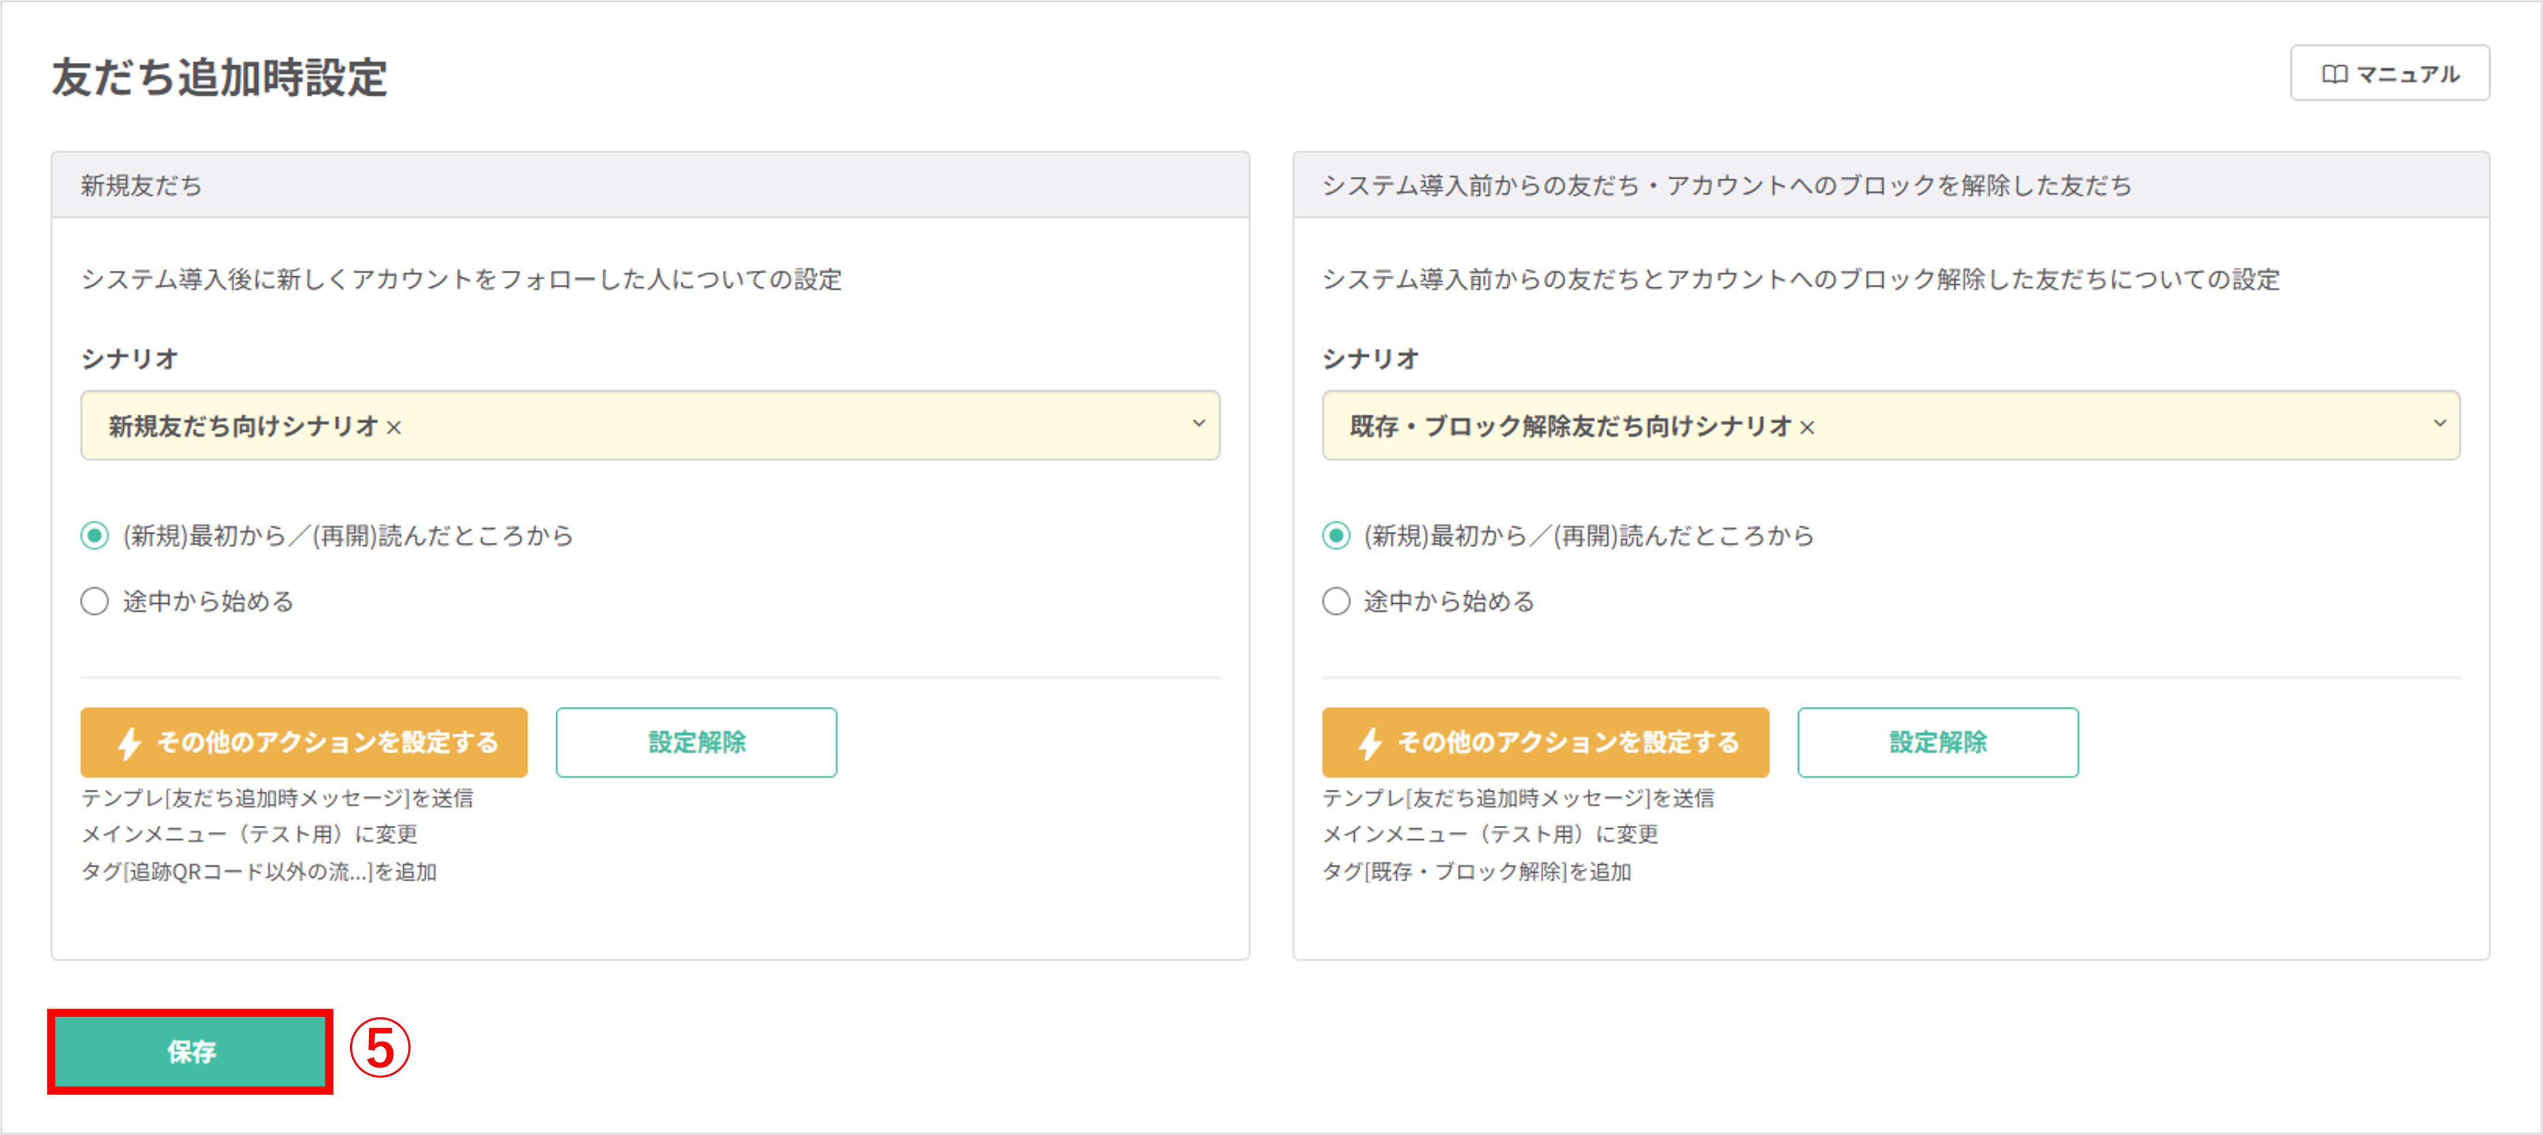Click the 新規友だち panel header
2543x1135 pixels.
[x=651, y=185]
